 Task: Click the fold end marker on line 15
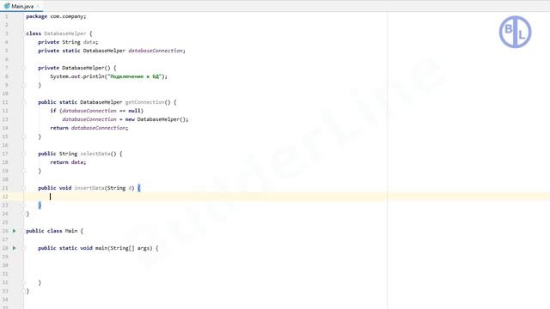coord(24,136)
